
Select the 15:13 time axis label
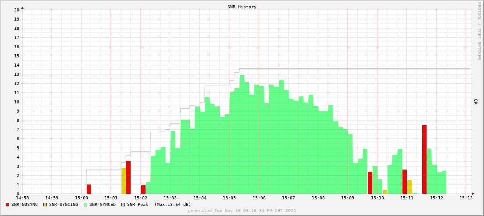tap(466, 198)
